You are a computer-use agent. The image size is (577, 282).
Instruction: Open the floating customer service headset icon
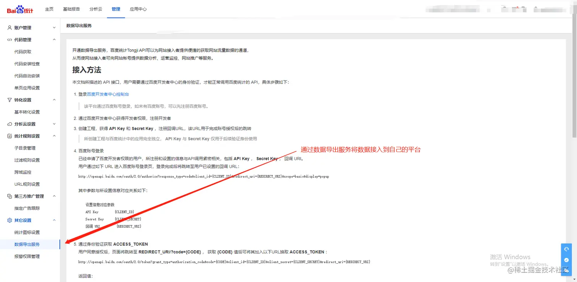click(x=566, y=249)
